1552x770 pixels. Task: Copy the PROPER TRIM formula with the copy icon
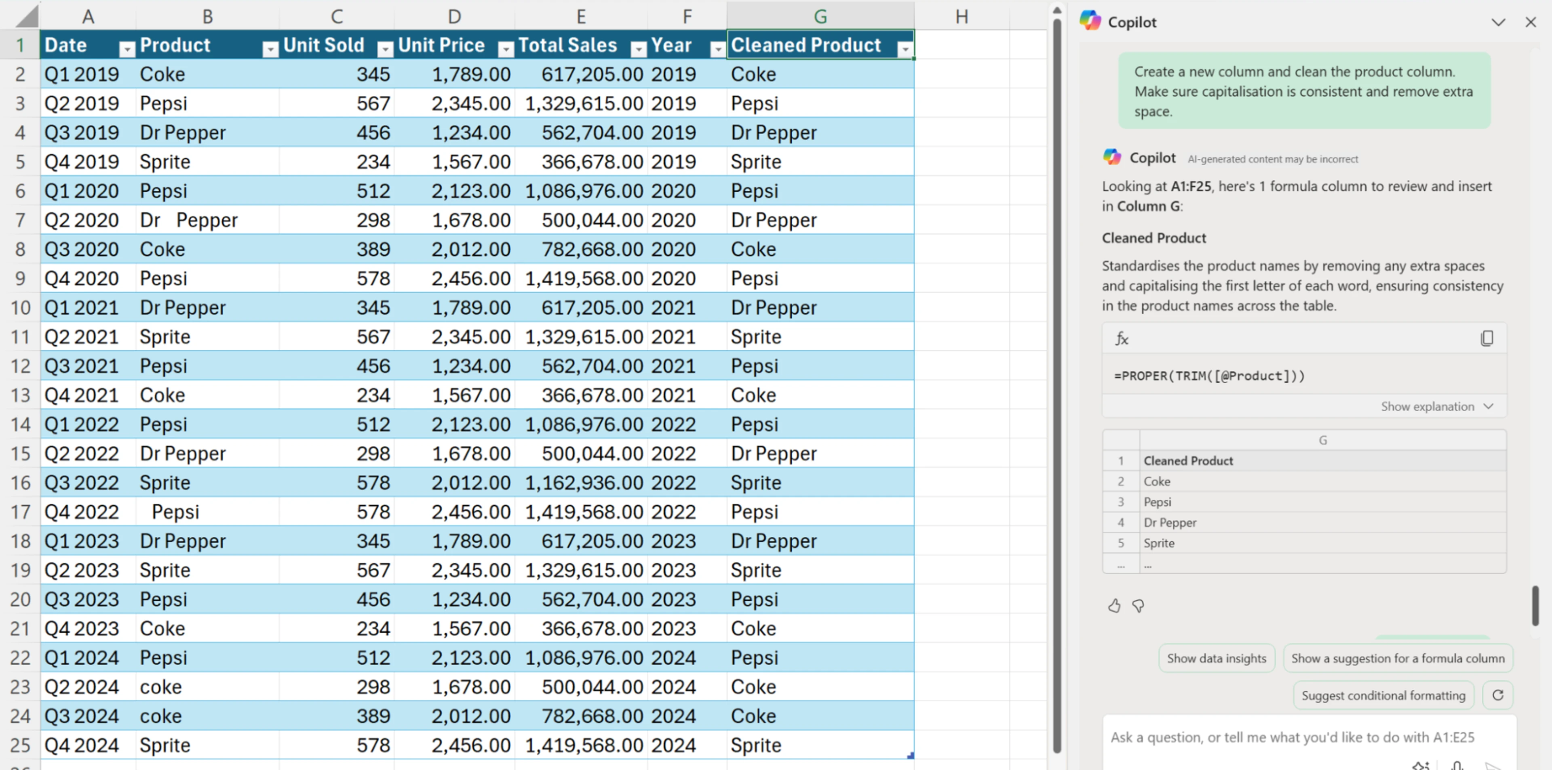[1487, 339]
